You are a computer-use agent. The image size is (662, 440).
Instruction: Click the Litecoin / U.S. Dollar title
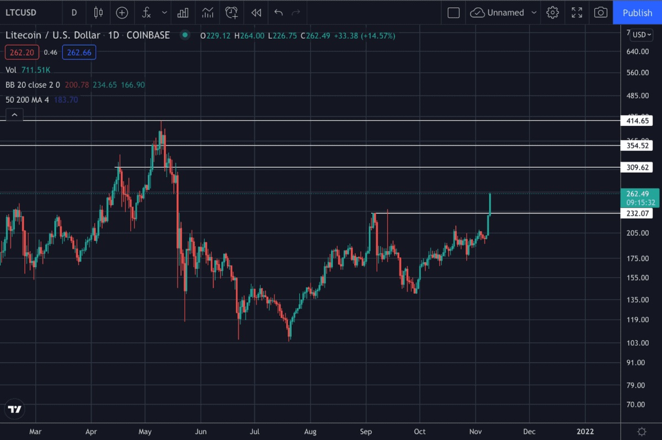point(53,35)
